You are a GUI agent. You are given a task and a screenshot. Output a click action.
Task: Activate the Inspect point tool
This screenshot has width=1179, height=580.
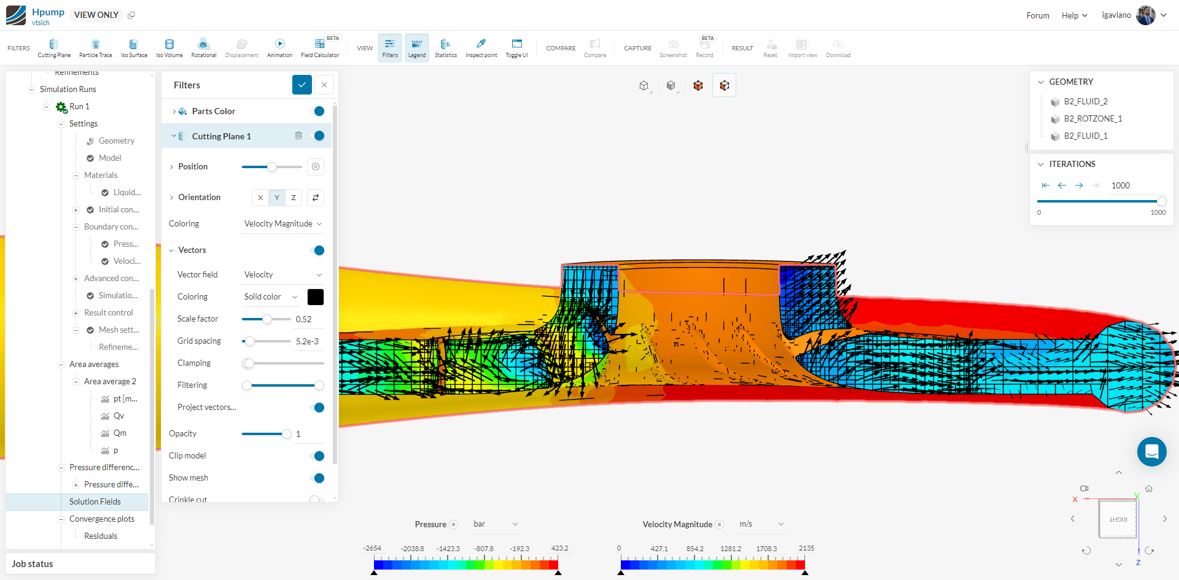pyautogui.click(x=481, y=47)
